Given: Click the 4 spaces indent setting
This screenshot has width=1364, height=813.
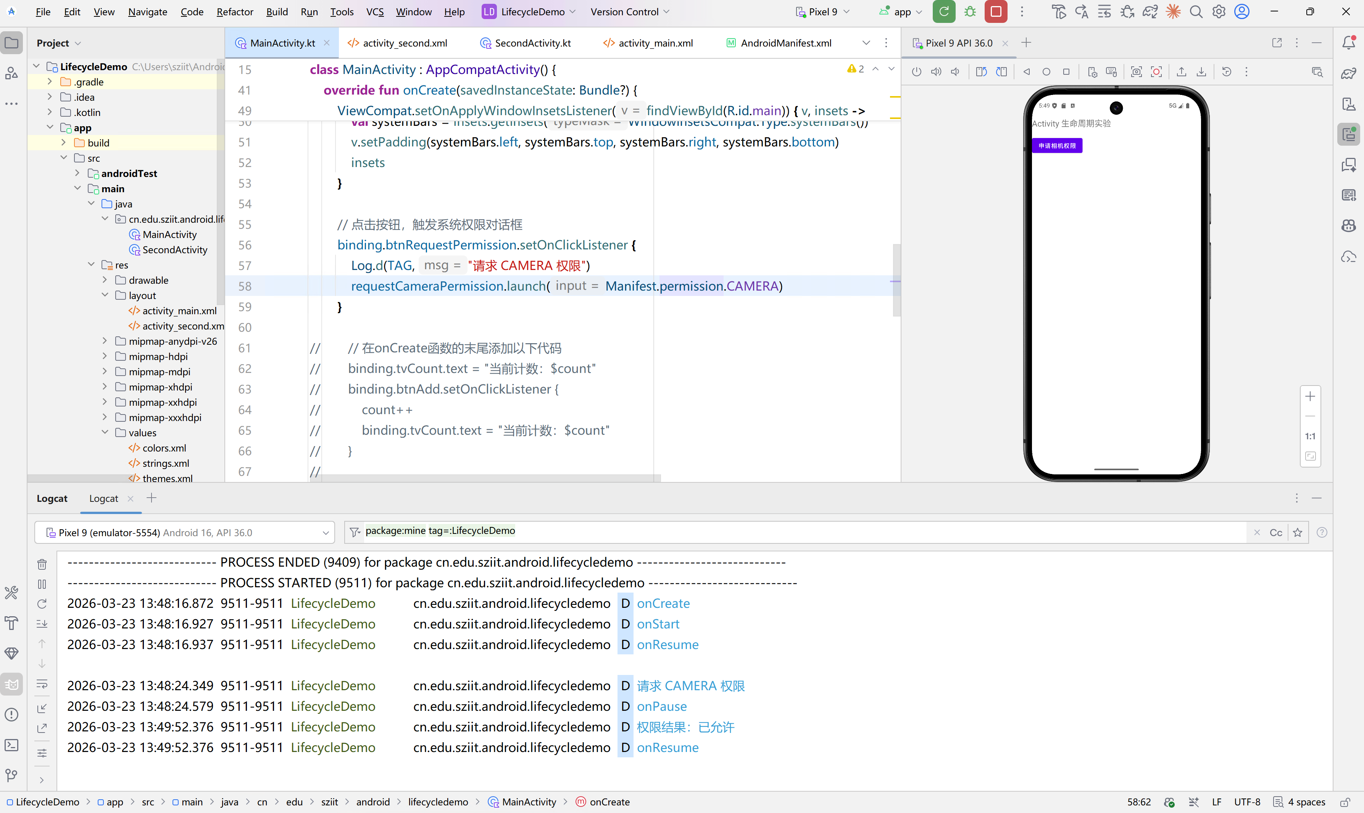Looking at the screenshot, I should [1306, 802].
